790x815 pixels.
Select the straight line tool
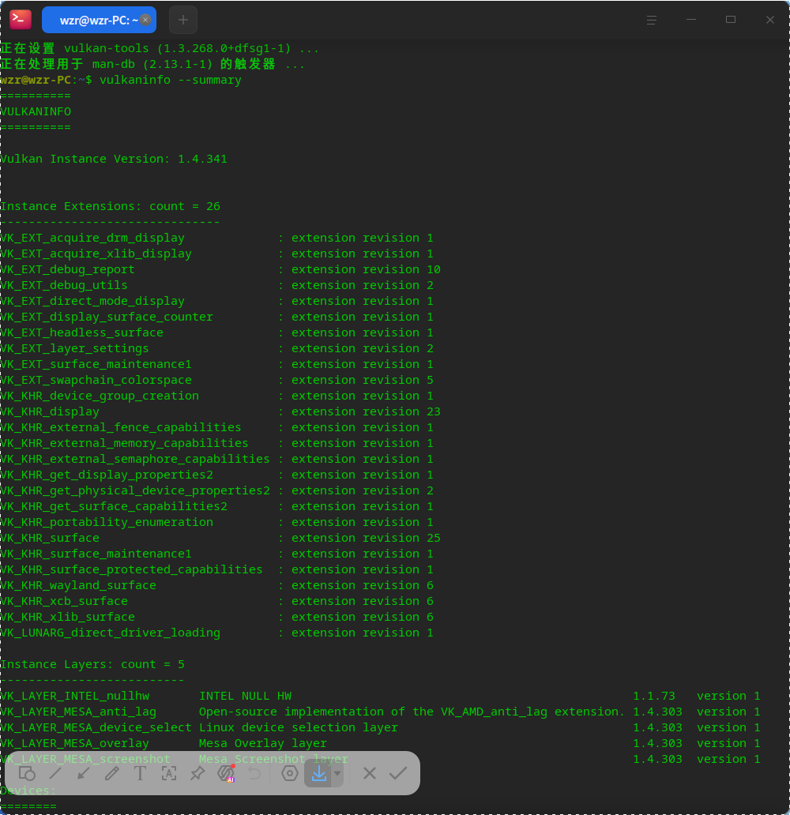point(55,773)
